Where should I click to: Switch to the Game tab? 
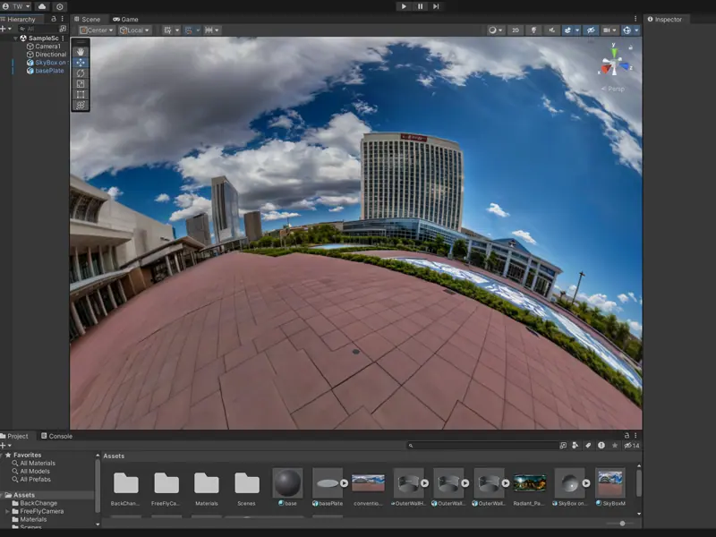[125, 19]
